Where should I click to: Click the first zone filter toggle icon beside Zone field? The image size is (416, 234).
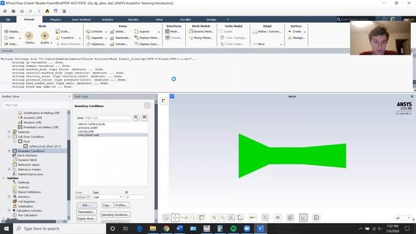136,118
